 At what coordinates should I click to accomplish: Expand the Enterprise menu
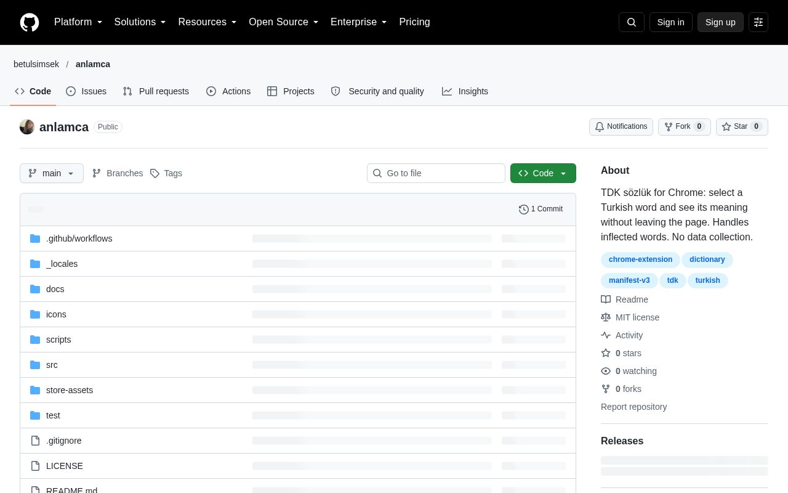pyautogui.click(x=358, y=22)
